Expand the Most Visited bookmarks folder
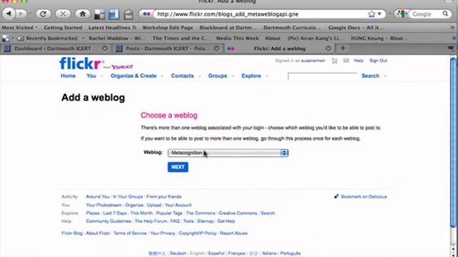Image resolution: width=458 pixels, height=257 pixels. (19, 28)
